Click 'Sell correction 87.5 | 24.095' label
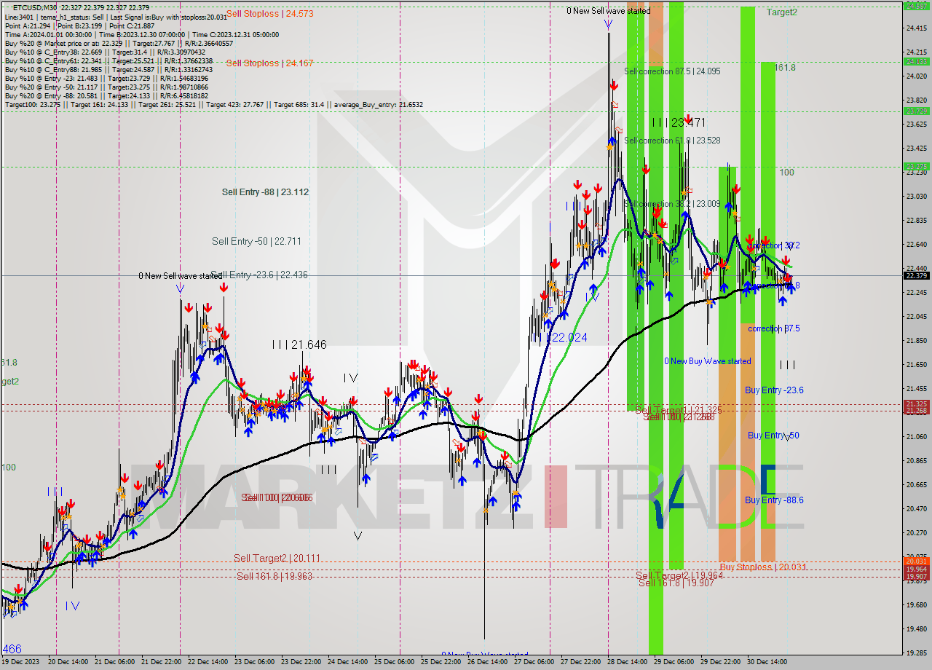The height and width of the screenshot is (670, 932). pyautogui.click(x=672, y=71)
